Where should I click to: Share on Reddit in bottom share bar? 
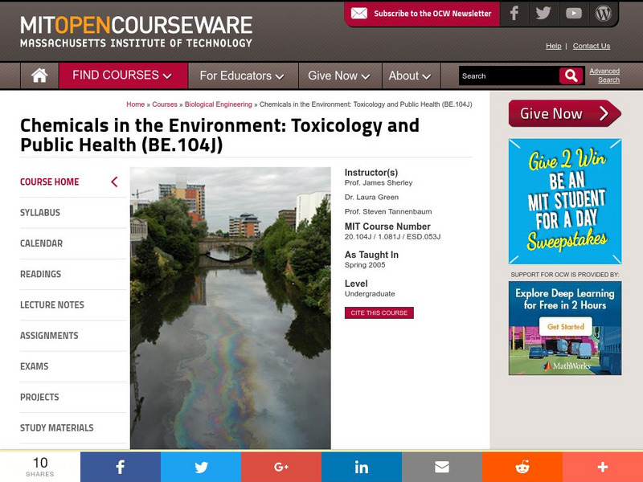coord(522,467)
